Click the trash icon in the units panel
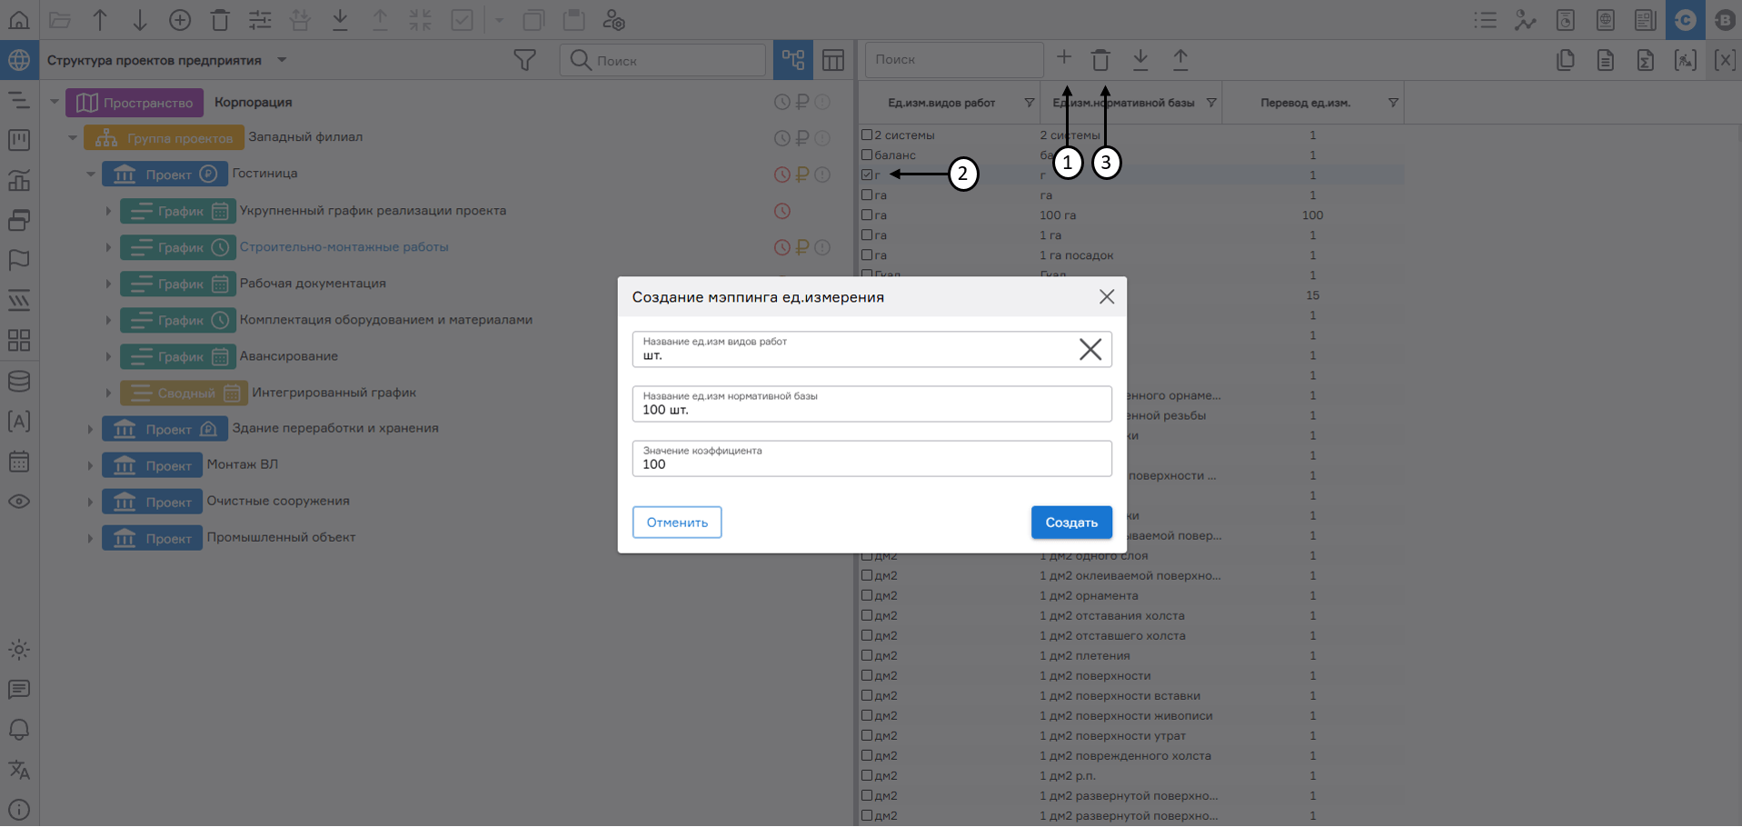The width and height of the screenshot is (1742, 827). coord(1100,58)
